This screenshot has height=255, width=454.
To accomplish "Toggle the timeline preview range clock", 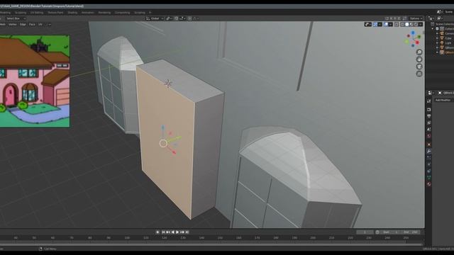I will point(377,232).
